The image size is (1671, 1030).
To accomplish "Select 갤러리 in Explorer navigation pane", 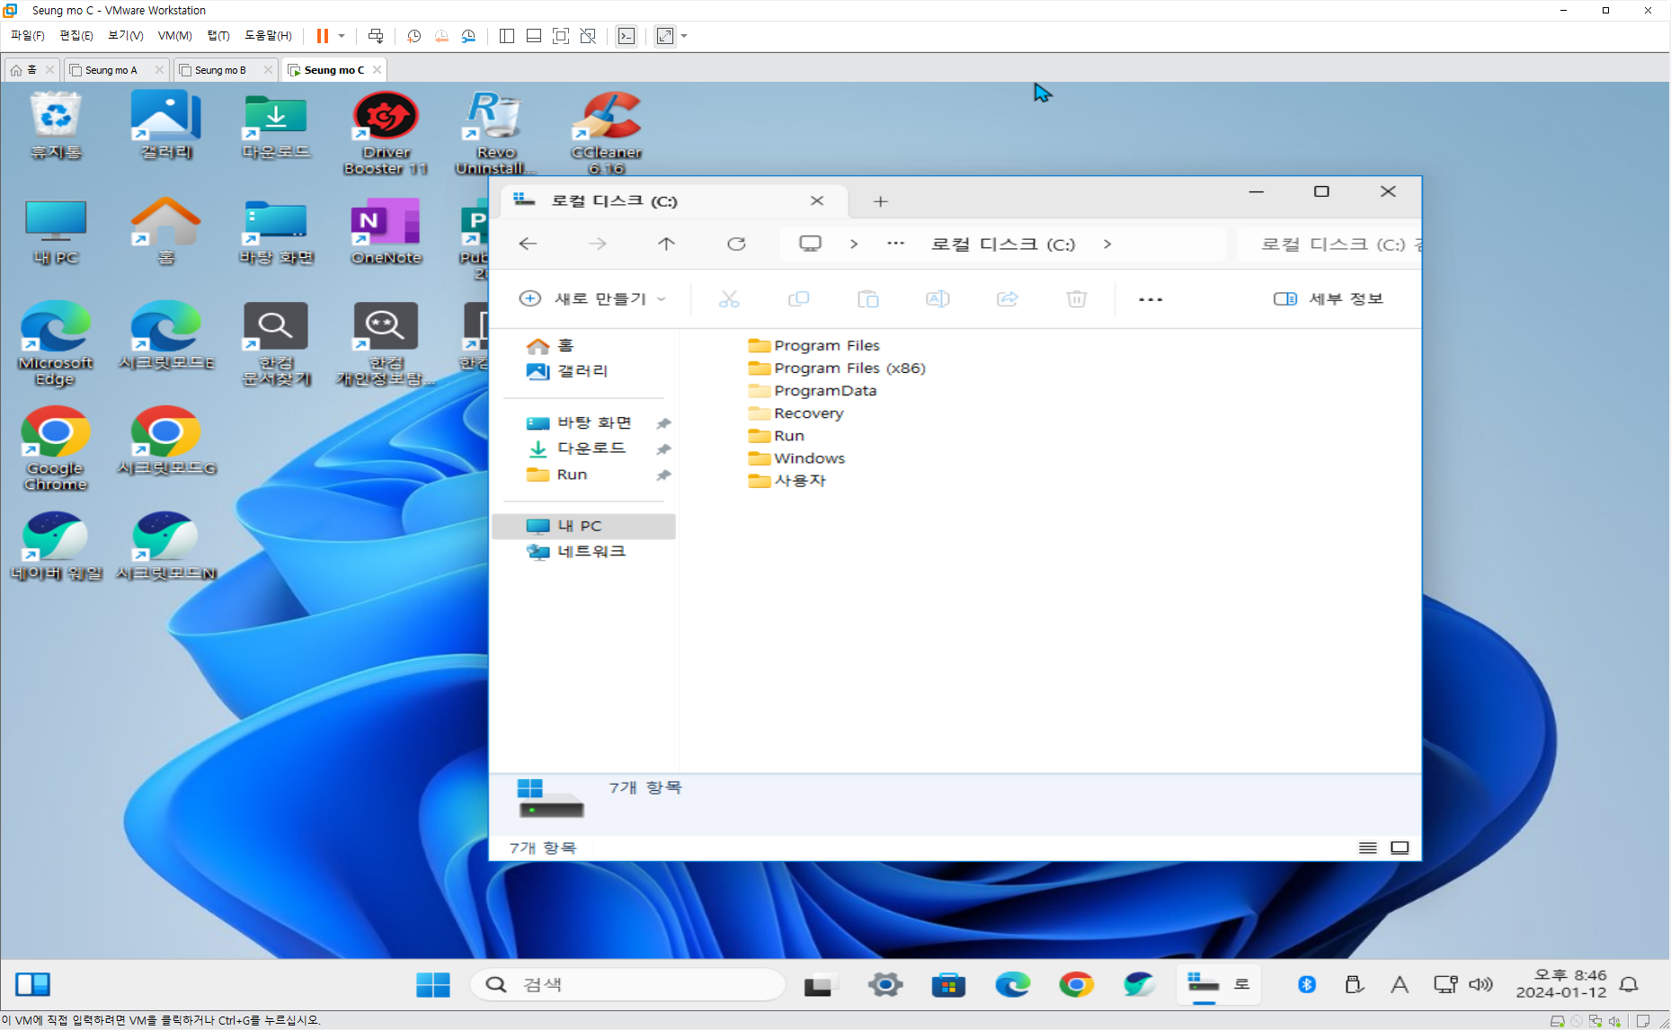I will tap(583, 370).
